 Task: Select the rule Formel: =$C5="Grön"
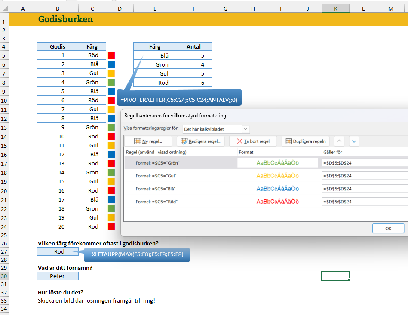click(157, 163)
